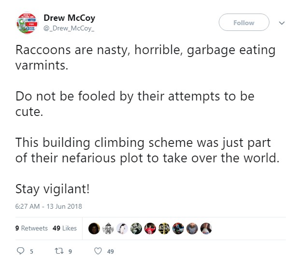This screenshot has height=258, width=296.
Task: Follow Drew McCoy
Action: (x=244, y=23)
